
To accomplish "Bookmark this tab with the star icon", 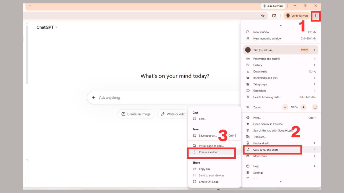I will [263, 16].
